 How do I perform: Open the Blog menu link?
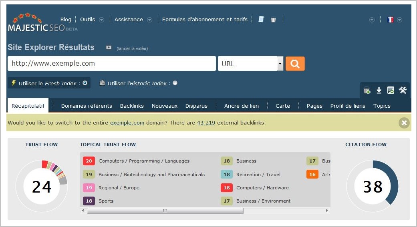66,19
